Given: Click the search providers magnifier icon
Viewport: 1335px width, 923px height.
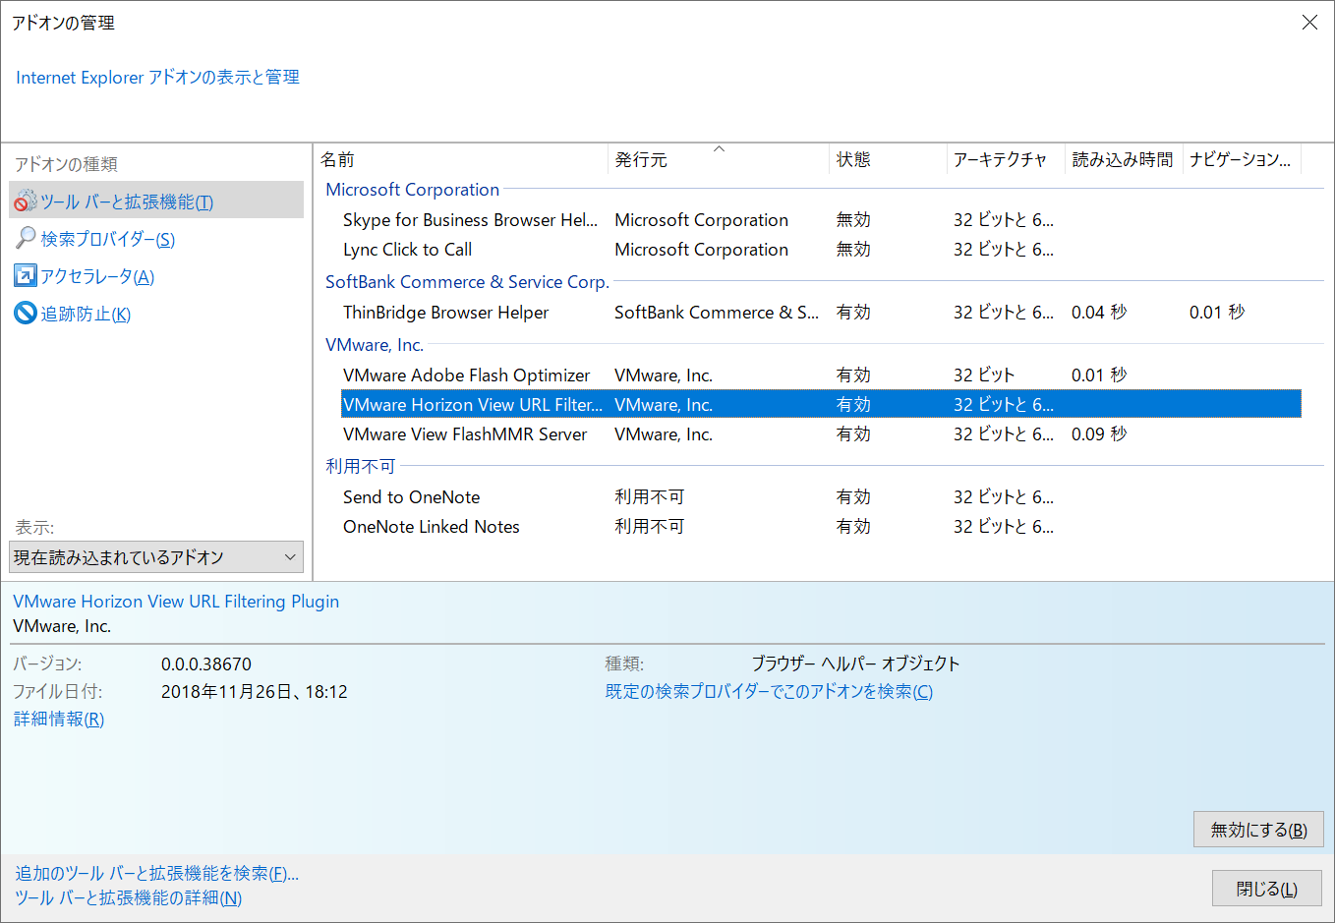Looking at the screenshot, I should pos(26,238).
